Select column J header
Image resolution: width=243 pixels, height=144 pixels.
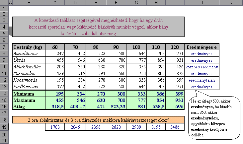pyautogui.click(x=202, y=3)
